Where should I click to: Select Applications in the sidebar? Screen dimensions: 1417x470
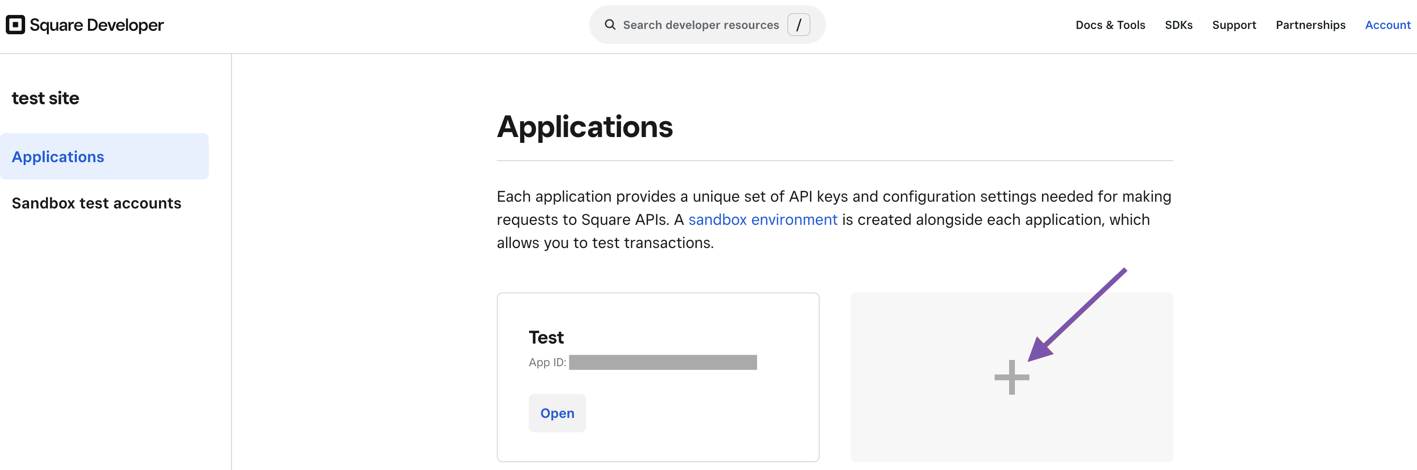pyautogui.click(x=58, y=156)
